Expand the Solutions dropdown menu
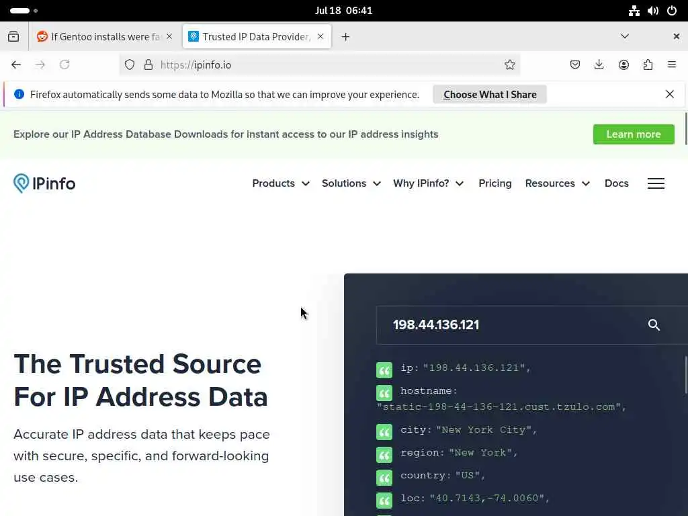This screenshot has height=516, width=688. point(351,183)
